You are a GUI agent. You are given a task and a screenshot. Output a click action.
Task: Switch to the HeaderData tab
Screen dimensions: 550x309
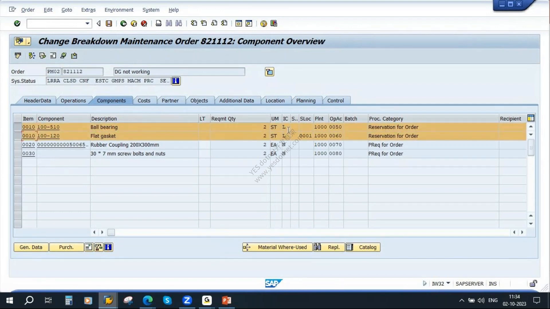[x=38, y=101]
